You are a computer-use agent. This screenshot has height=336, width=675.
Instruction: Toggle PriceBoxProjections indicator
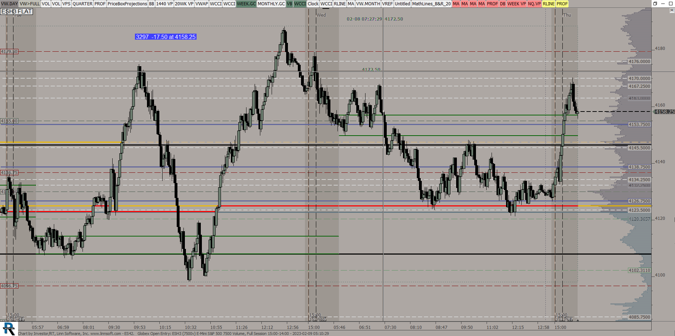point(127,4)
